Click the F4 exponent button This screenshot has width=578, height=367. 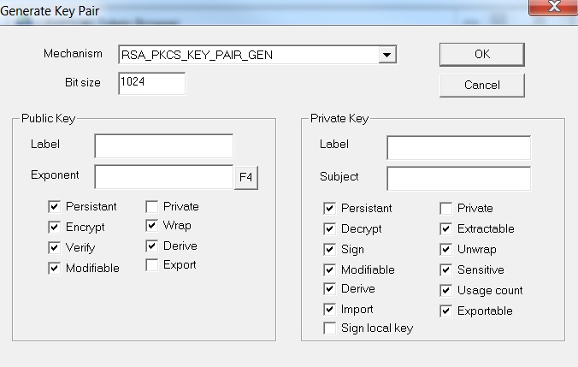(x=246, y=178)
